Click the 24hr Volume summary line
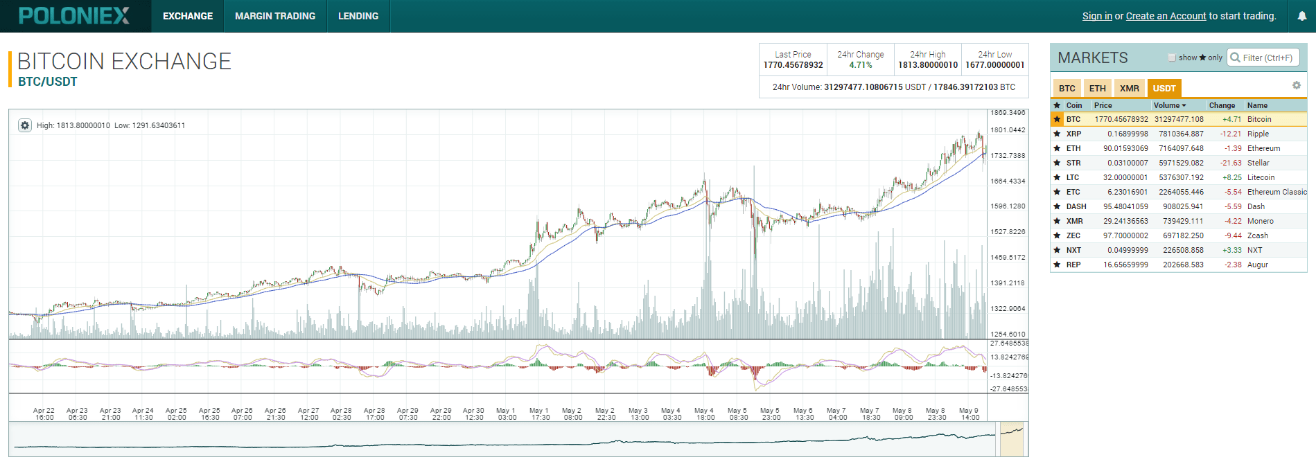This screenshot has height=464, width=1316. tap(894, 87)
